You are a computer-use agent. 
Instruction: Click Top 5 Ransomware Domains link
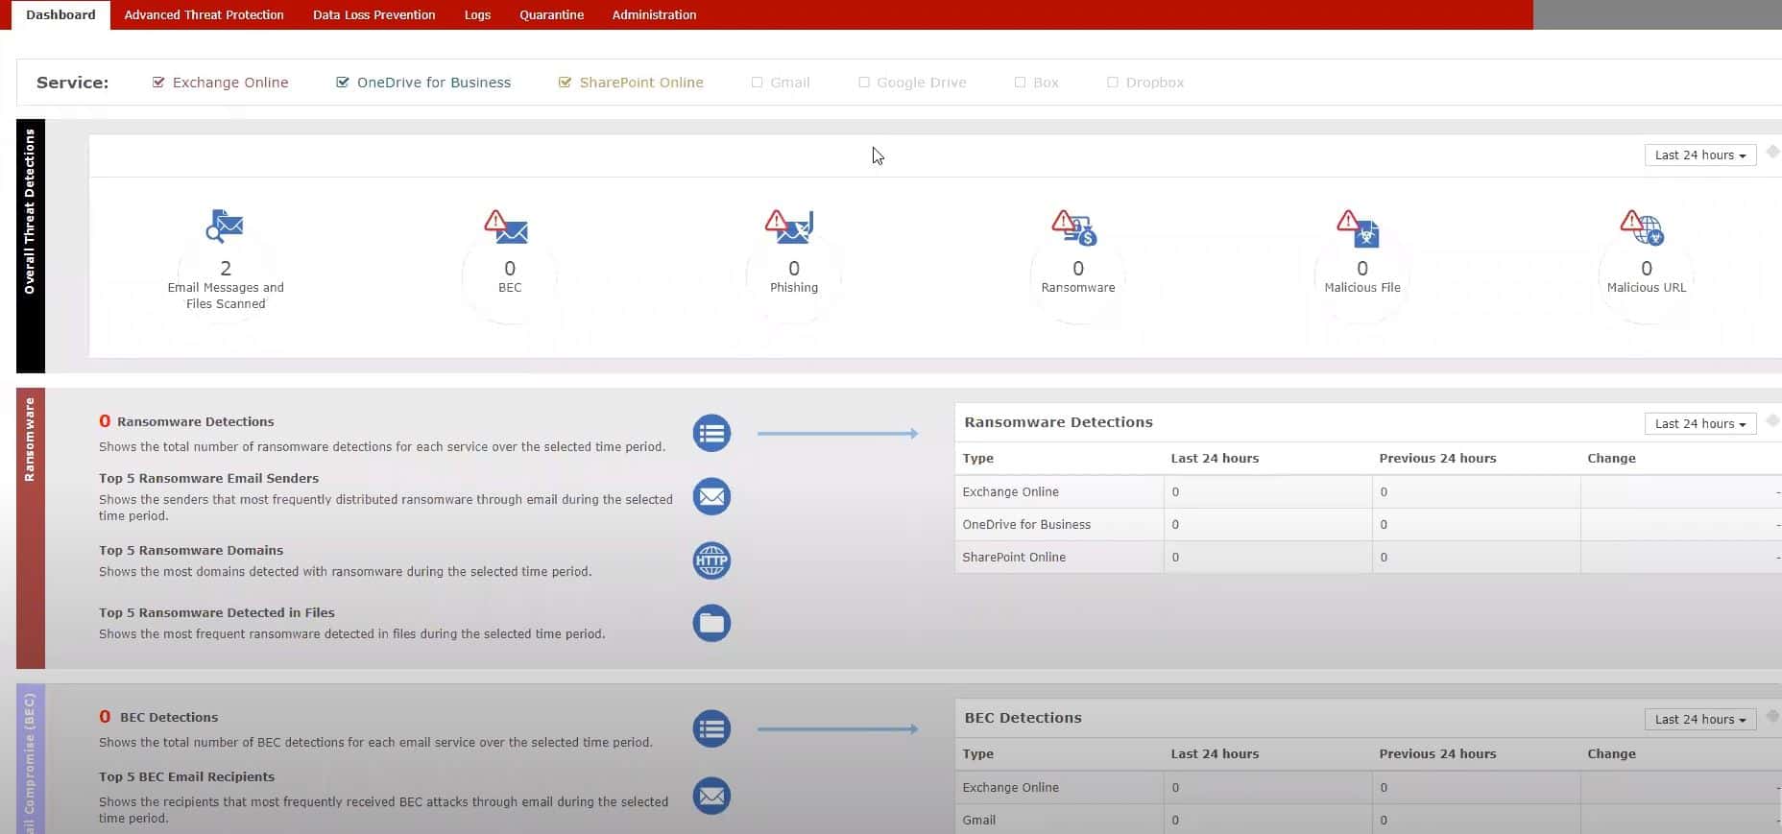point(191,550)
